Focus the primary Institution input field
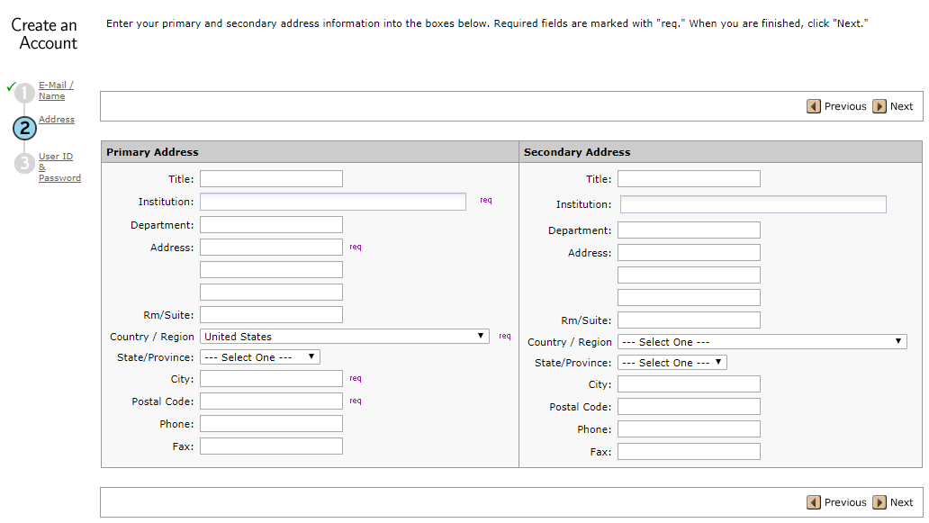 click(x=332, y=202)
